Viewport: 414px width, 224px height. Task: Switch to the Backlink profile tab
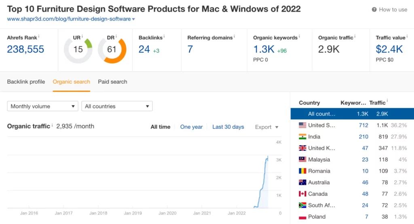click(x=26, y=82)
